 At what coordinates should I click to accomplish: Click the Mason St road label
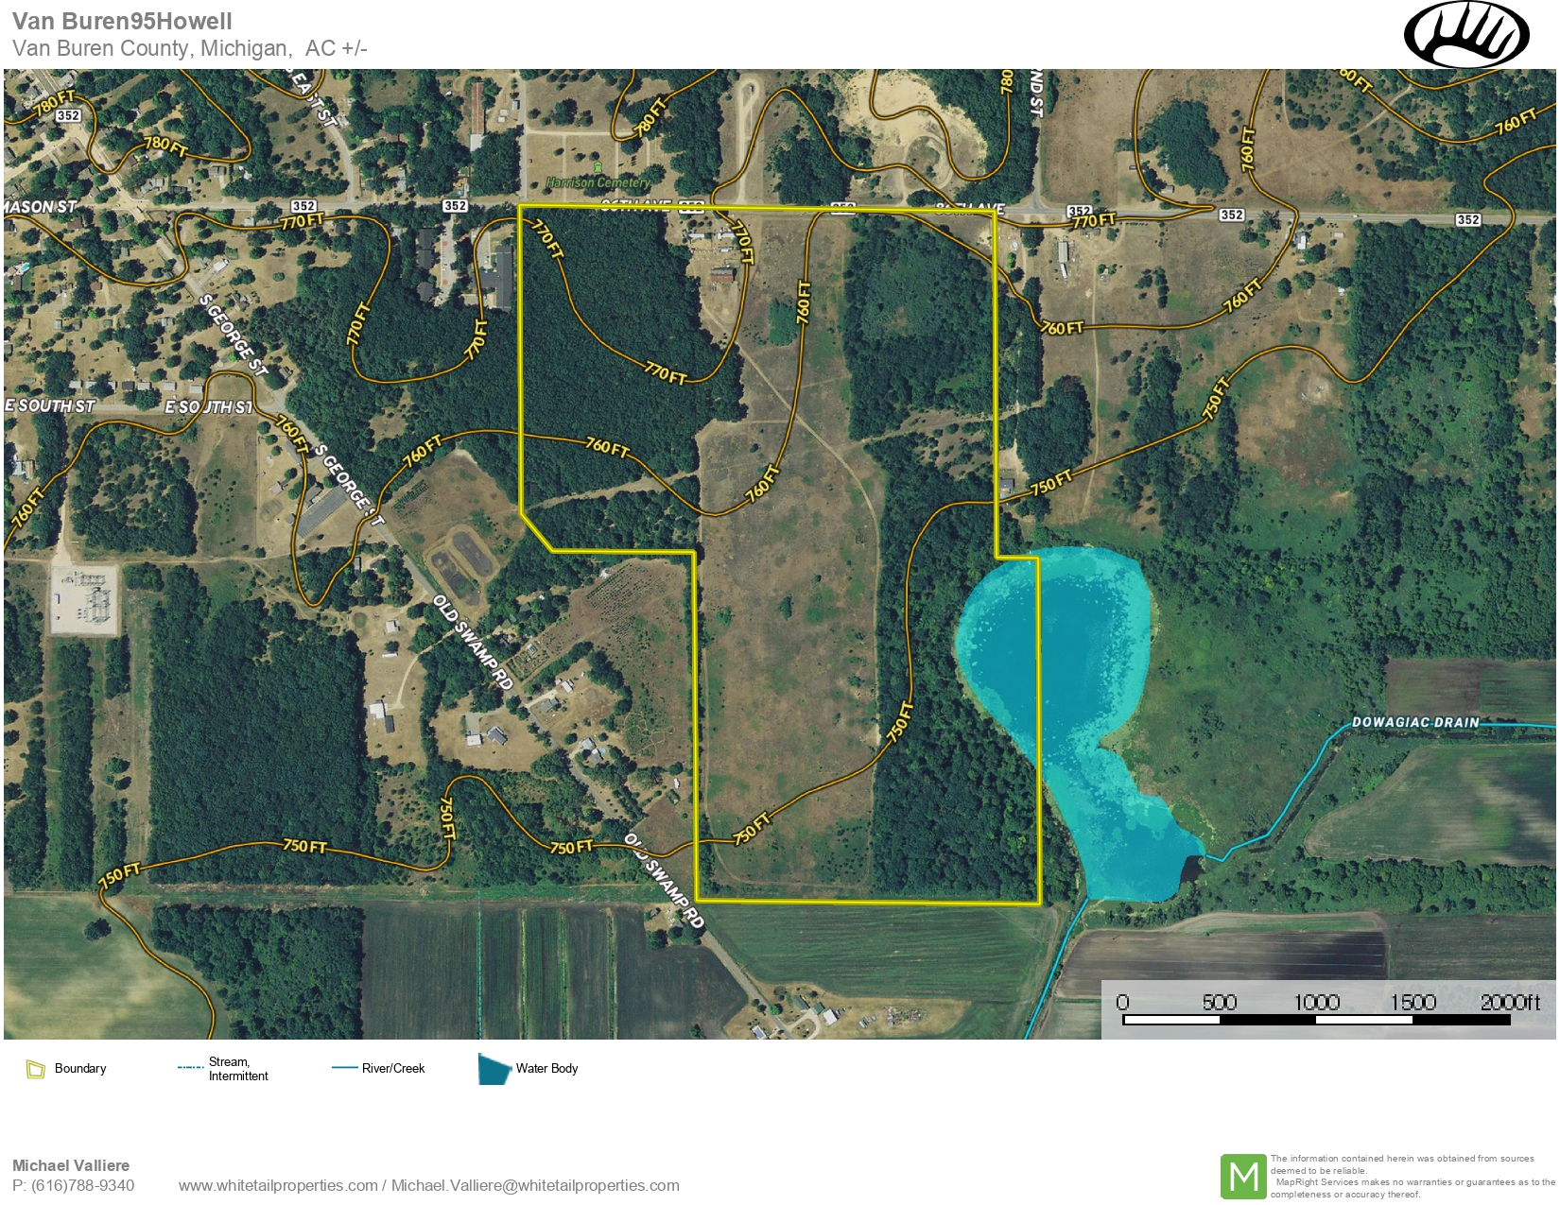coord(40,206)
